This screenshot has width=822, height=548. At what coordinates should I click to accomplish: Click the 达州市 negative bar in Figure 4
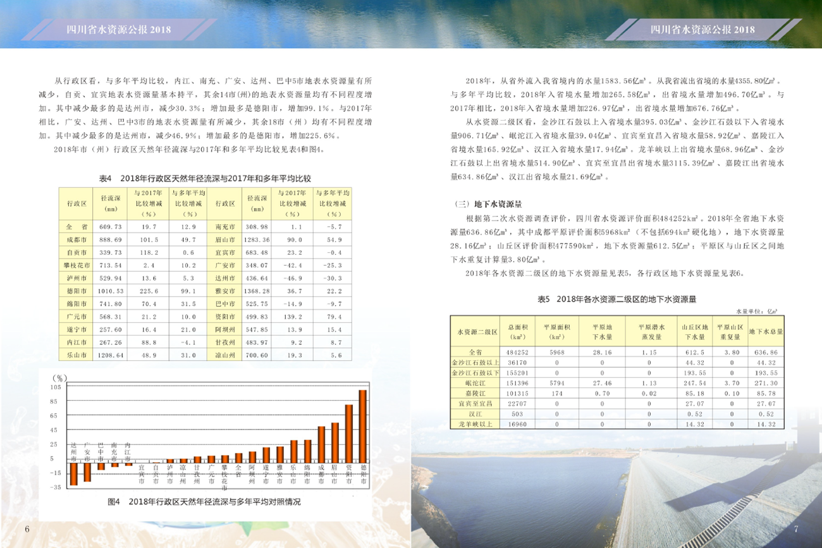pos(73,475)
